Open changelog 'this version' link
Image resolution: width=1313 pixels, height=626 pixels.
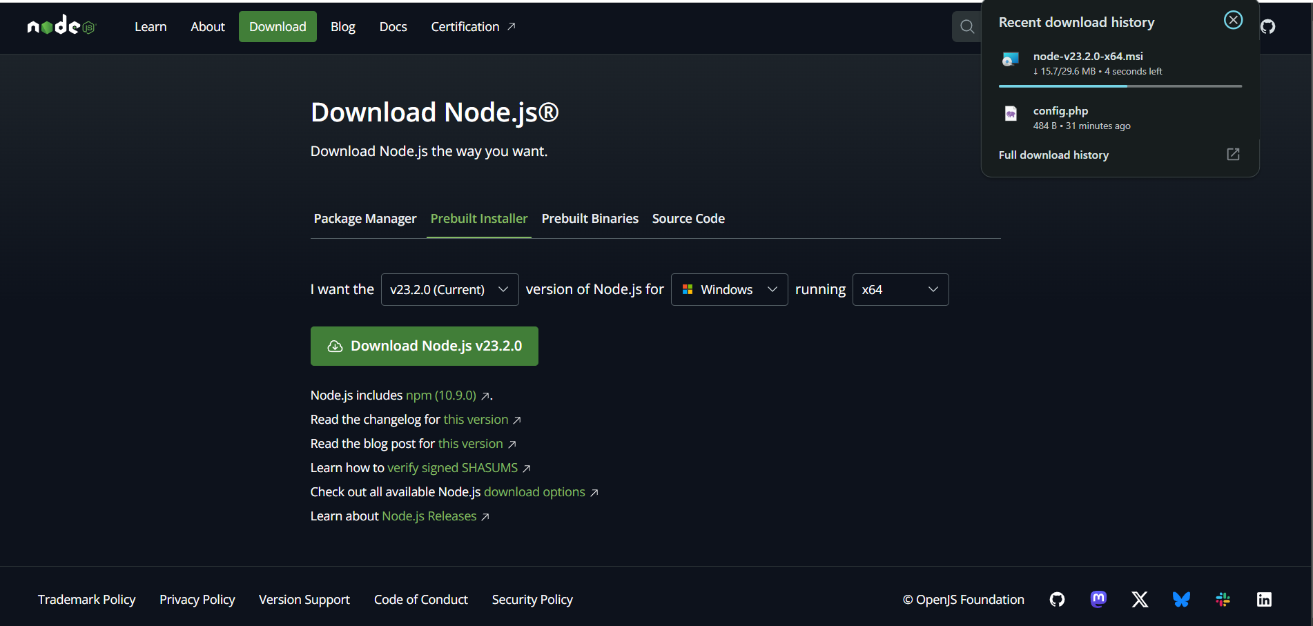click(x=476, y=420)
